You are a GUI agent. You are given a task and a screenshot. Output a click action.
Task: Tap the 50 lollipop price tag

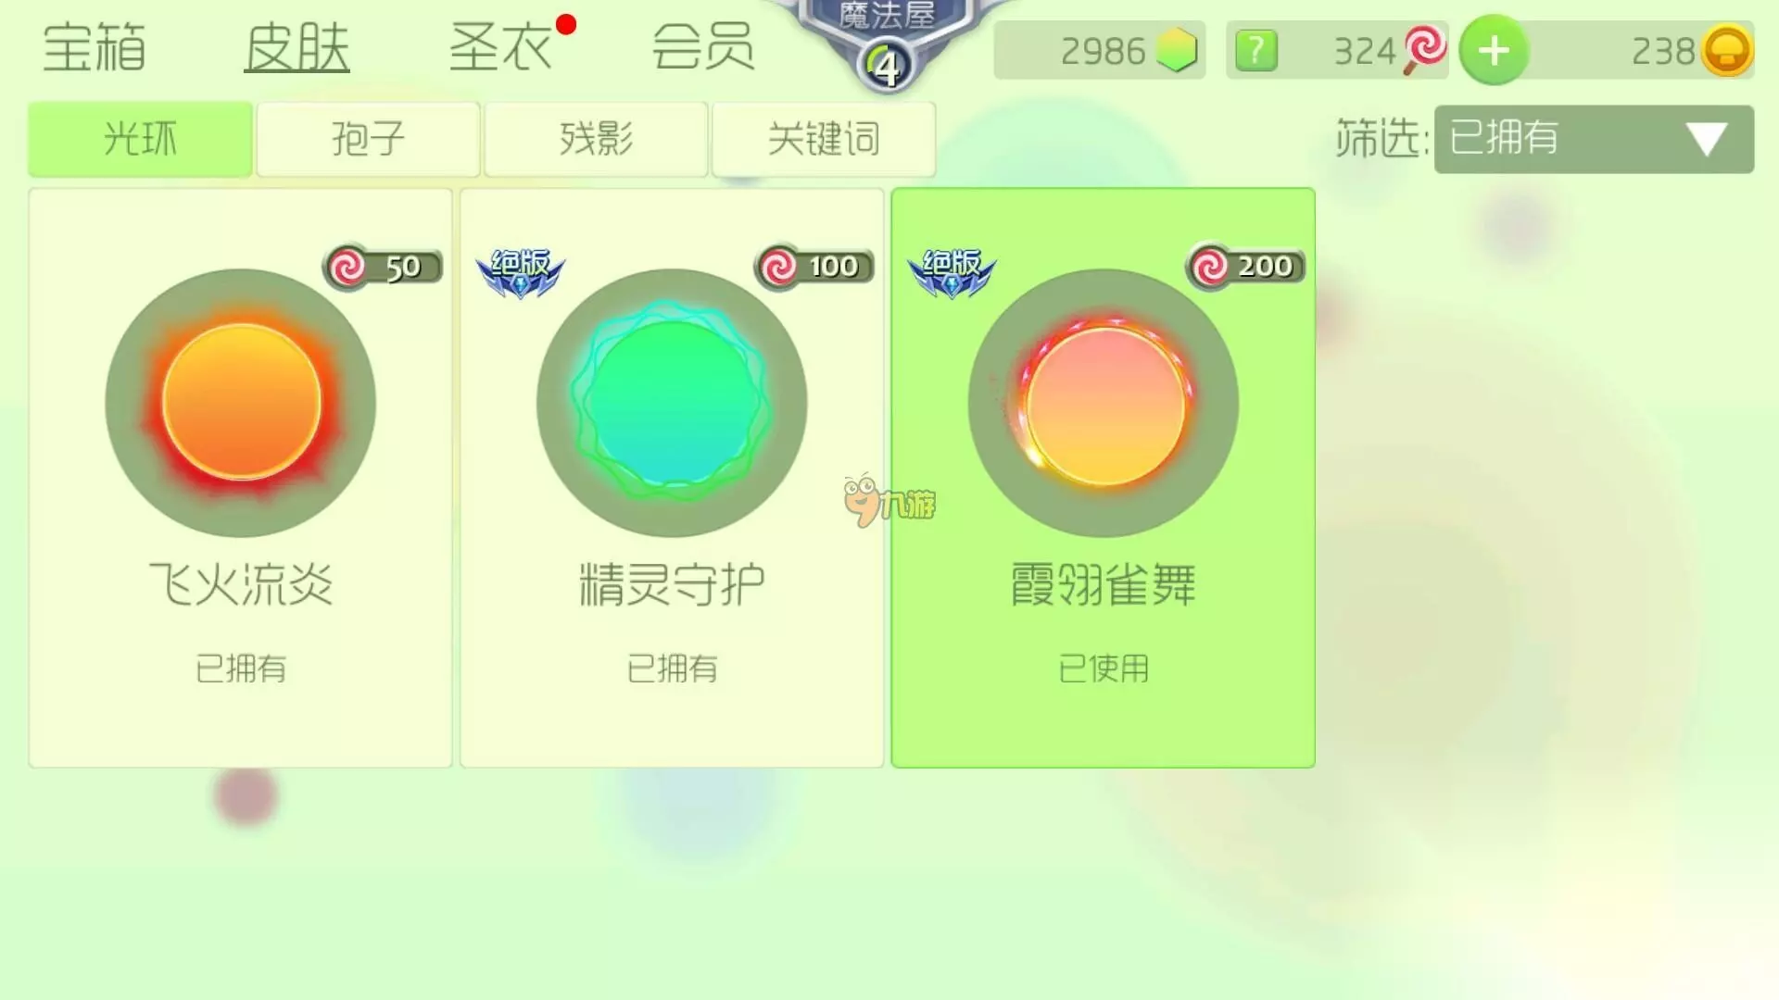(x=382, y=268)
